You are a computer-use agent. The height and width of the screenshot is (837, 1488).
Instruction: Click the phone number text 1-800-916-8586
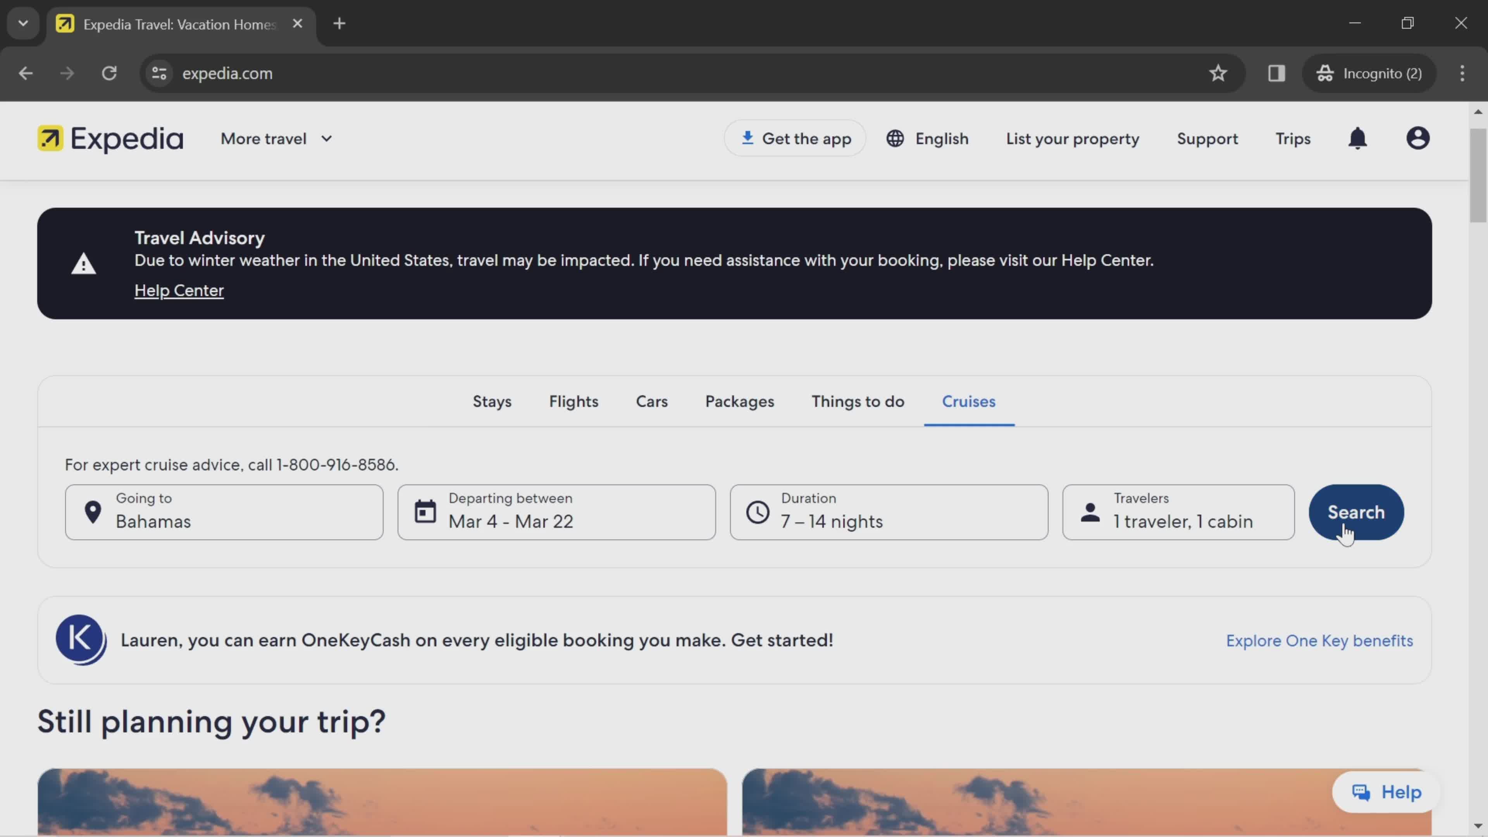pos(337,465)
